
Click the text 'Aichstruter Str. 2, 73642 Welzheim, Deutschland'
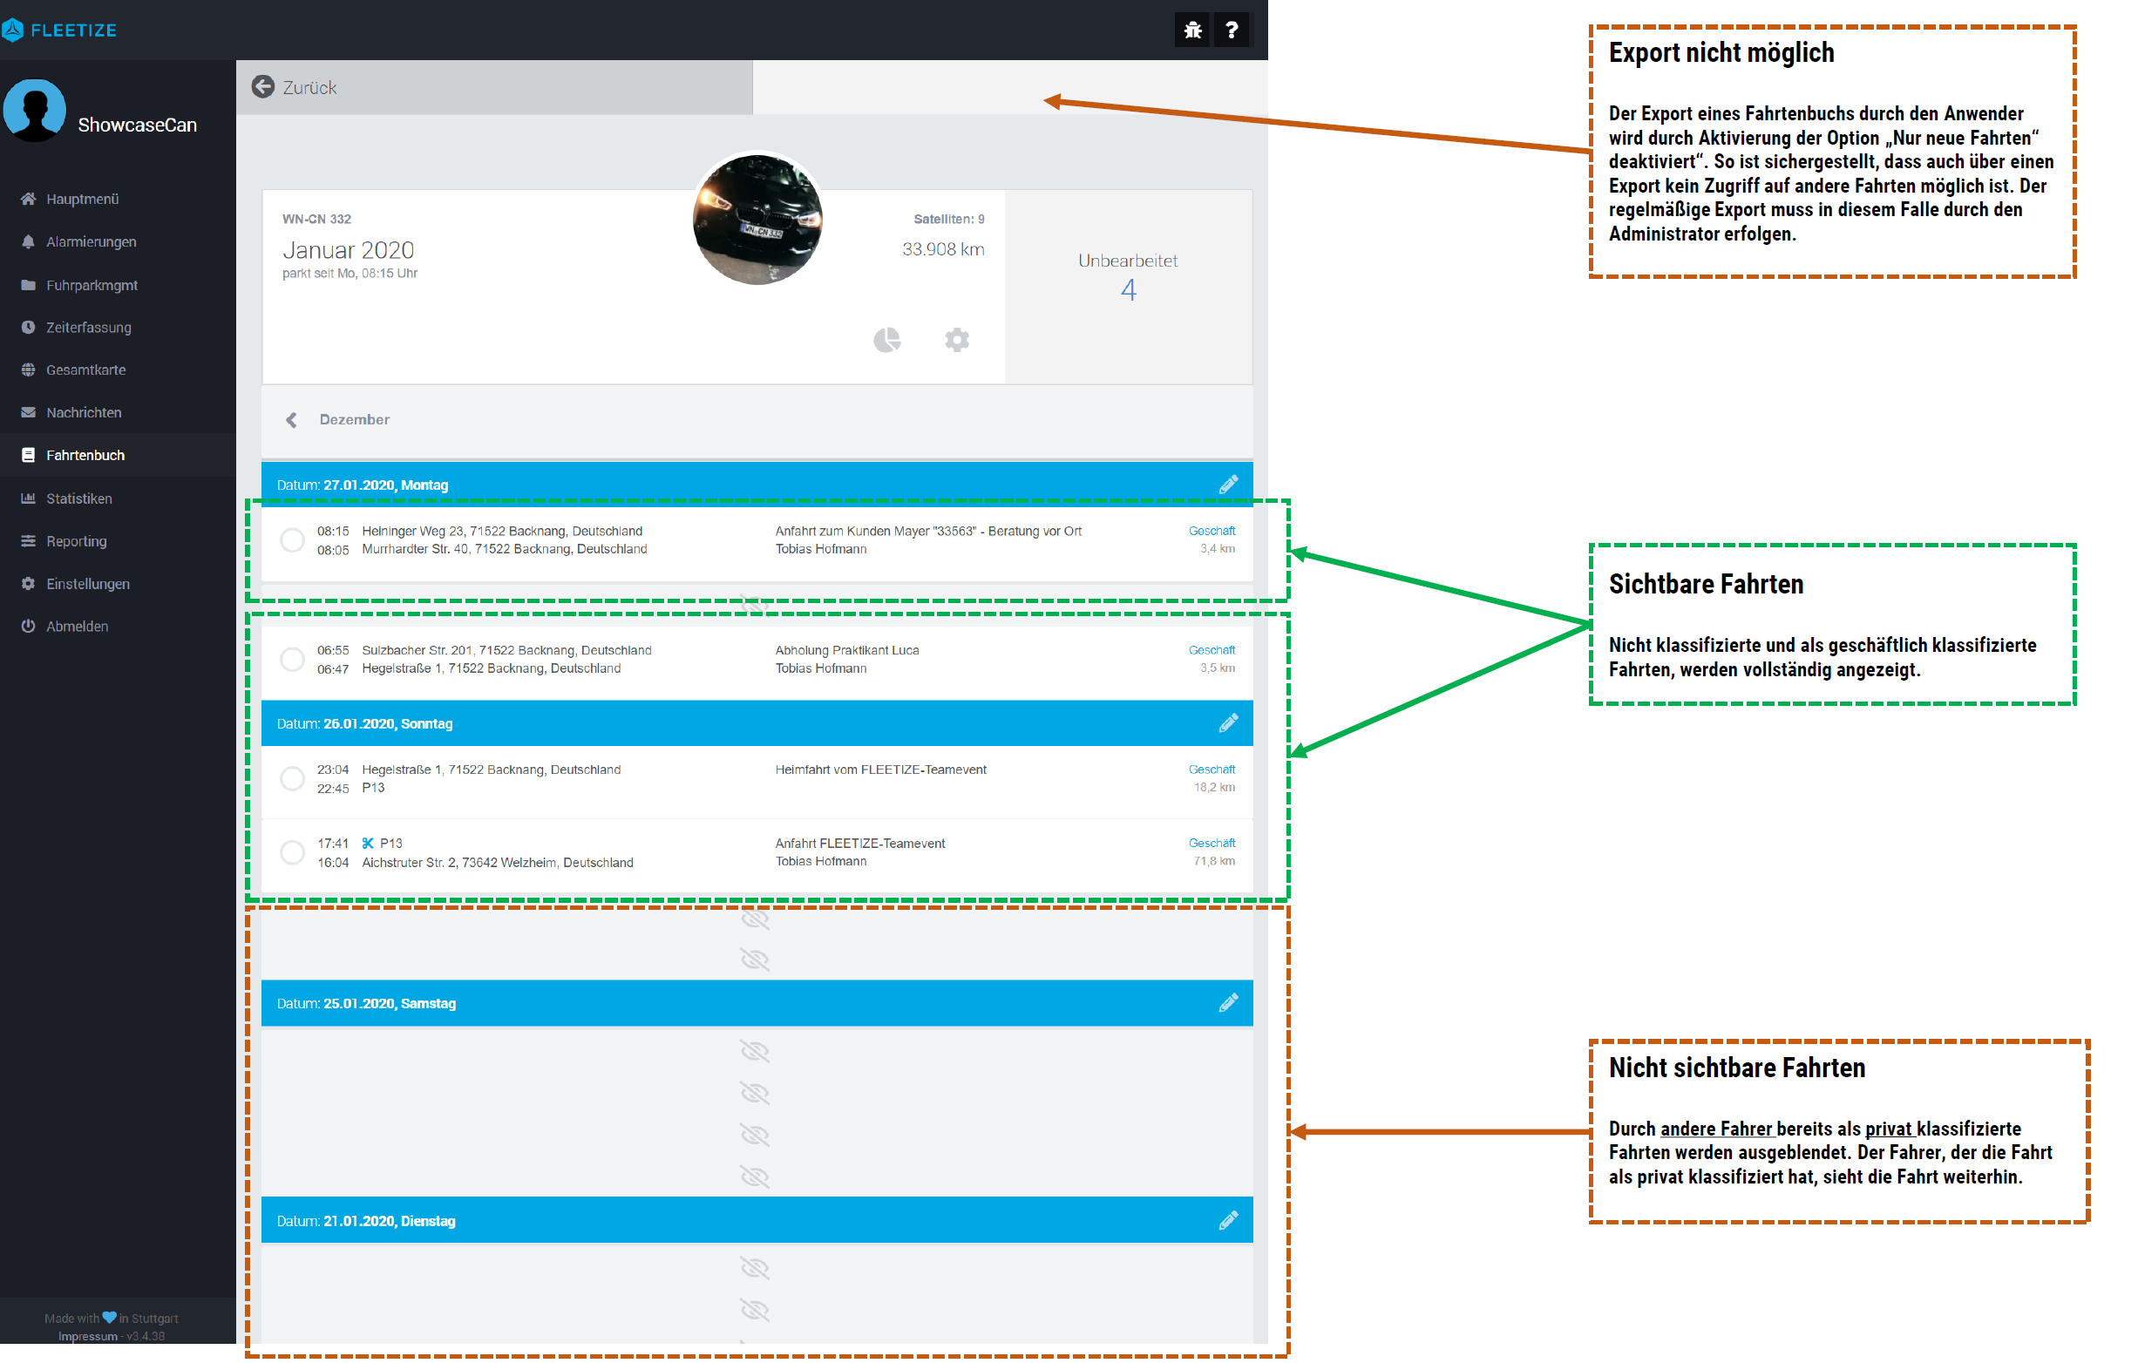[x=497, y=863]
